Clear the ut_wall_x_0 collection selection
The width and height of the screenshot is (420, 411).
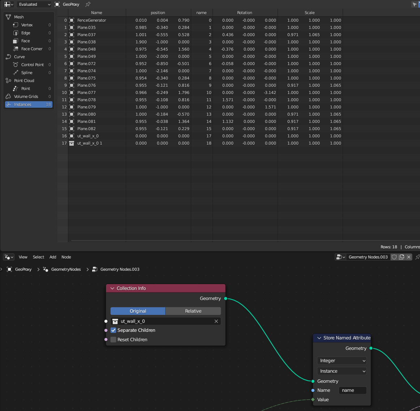point(216,321)
